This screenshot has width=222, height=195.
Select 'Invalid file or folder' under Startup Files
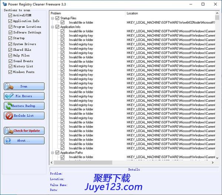81,23
